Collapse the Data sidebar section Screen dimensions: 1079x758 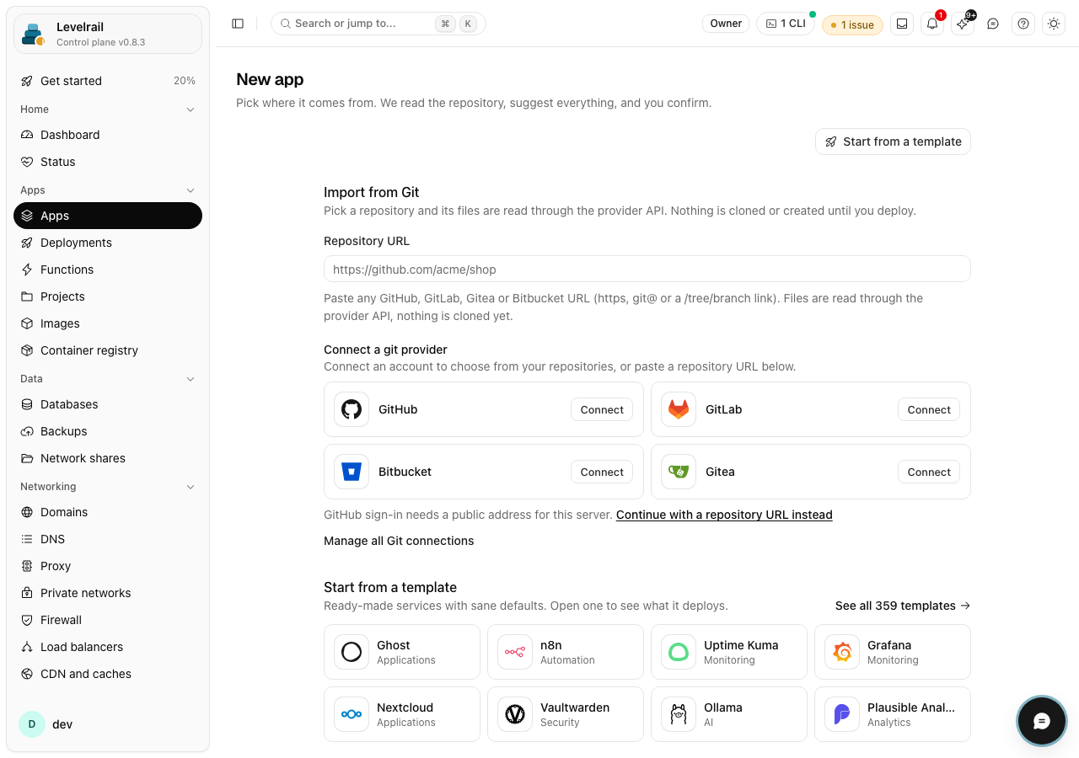click(108, 379)
